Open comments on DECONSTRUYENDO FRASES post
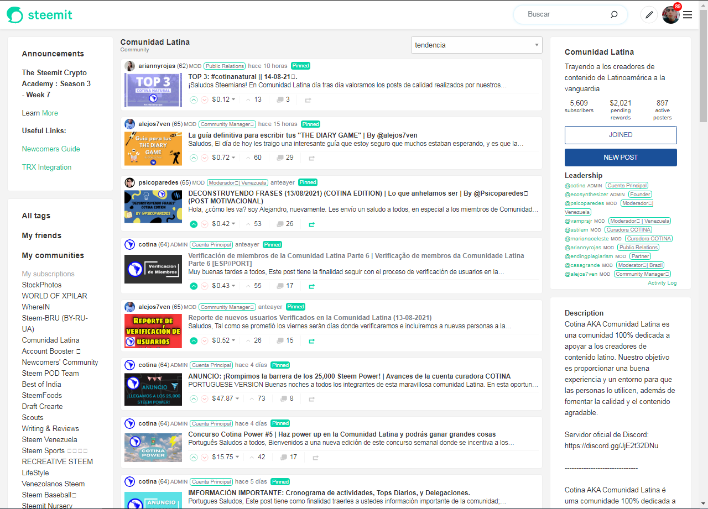Screen dimensions: 708x509 285,224
